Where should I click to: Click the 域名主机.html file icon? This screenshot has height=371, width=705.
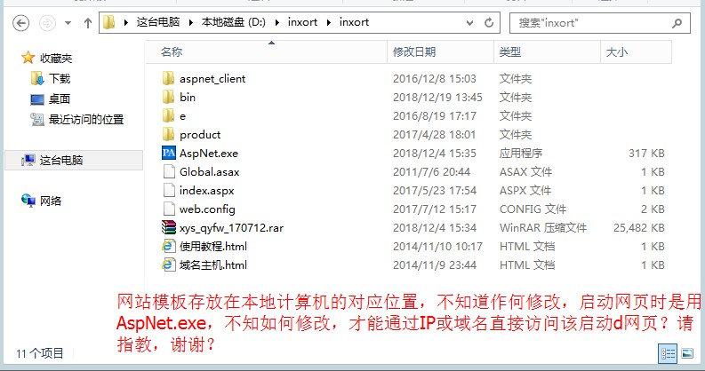[x=169, y=265]
